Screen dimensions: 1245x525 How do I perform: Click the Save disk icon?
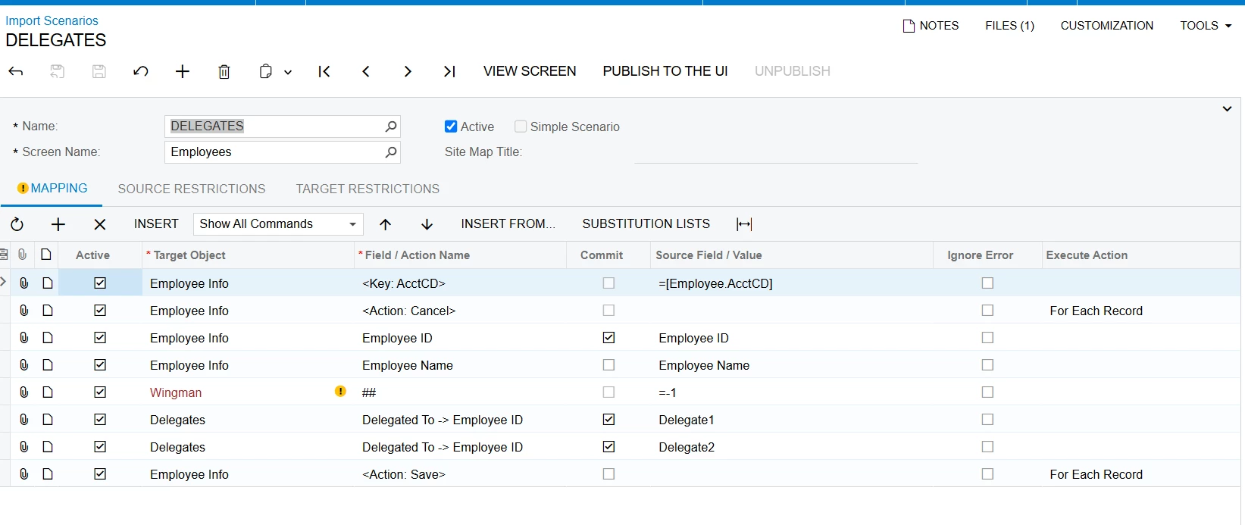tap(99, 71)
